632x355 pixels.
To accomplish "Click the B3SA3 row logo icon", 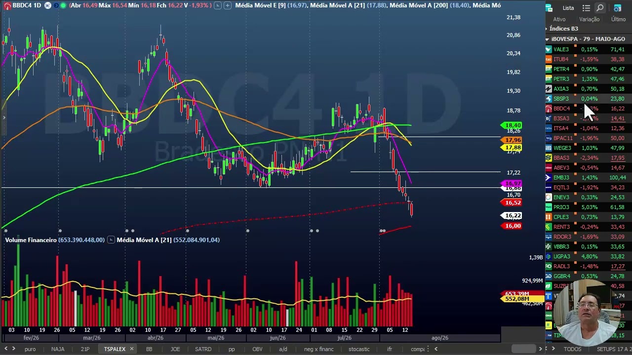I will pyautogui.click(x=549, y=118).
